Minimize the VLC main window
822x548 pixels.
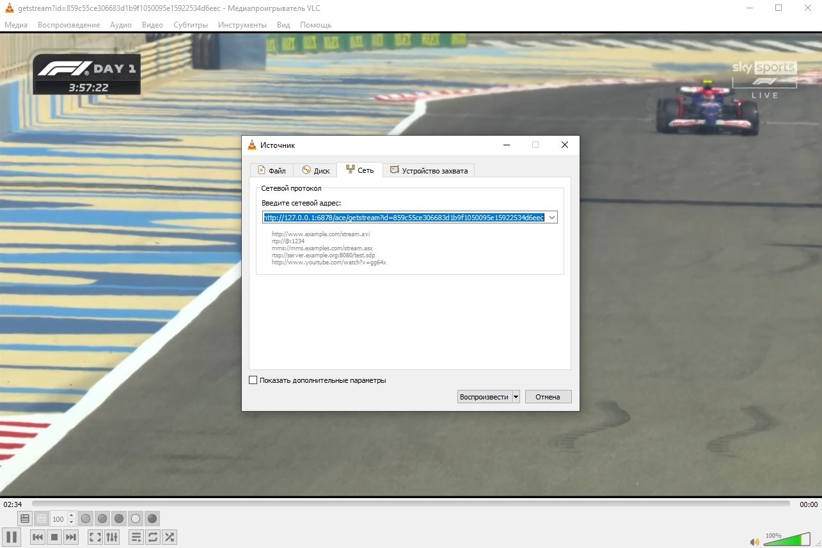tap(749, 8)
